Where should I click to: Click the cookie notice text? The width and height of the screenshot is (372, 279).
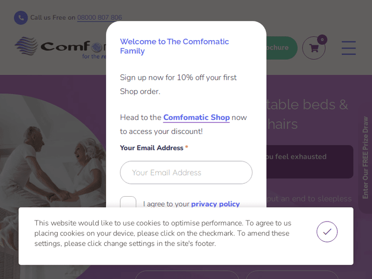[x=164, y=233]
